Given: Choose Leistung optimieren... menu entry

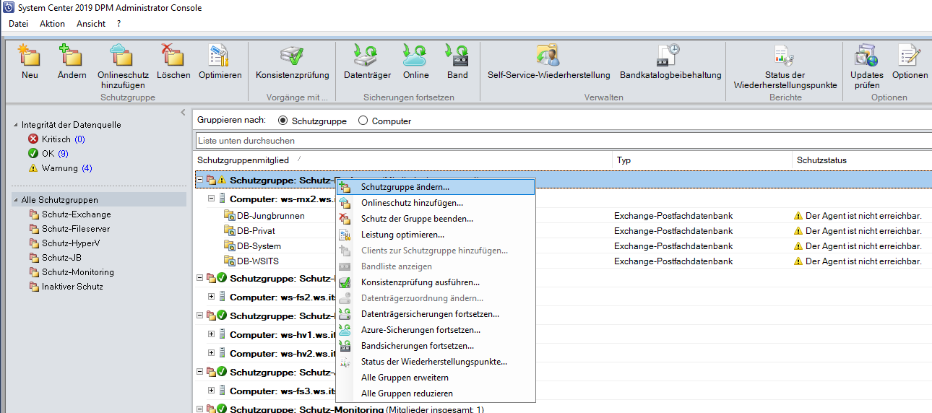Looking at the screenshot, I should pyautogui.click(x=436, y=235).
